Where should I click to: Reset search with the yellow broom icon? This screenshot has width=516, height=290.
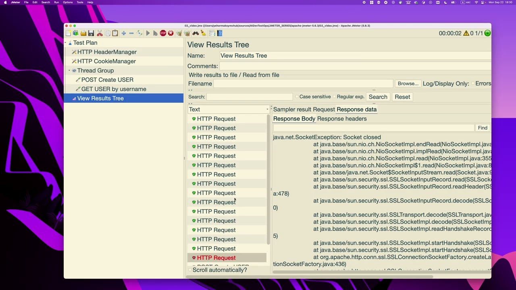203,33
